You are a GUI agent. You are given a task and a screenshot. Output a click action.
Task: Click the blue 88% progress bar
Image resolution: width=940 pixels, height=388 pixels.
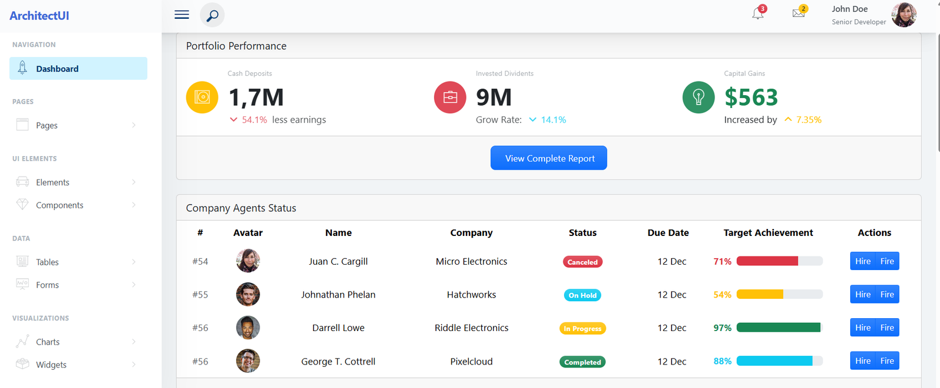coord(780,360)
